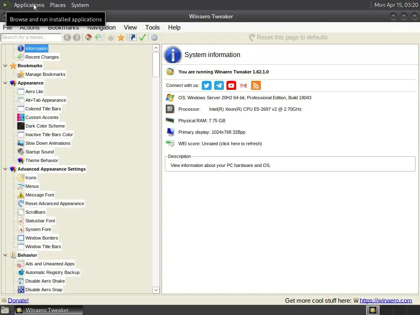Open the home page toolbar icon
The height and width of the screenshot is (315, 420).
[x=89, y=37]
